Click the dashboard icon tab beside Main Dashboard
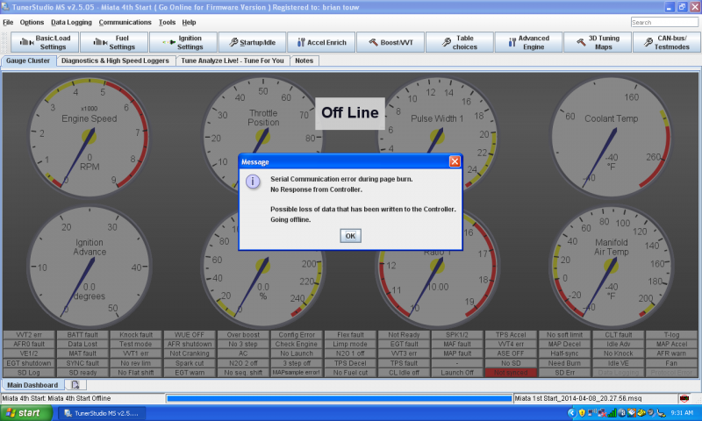702x421 pixels. (75, 385)
